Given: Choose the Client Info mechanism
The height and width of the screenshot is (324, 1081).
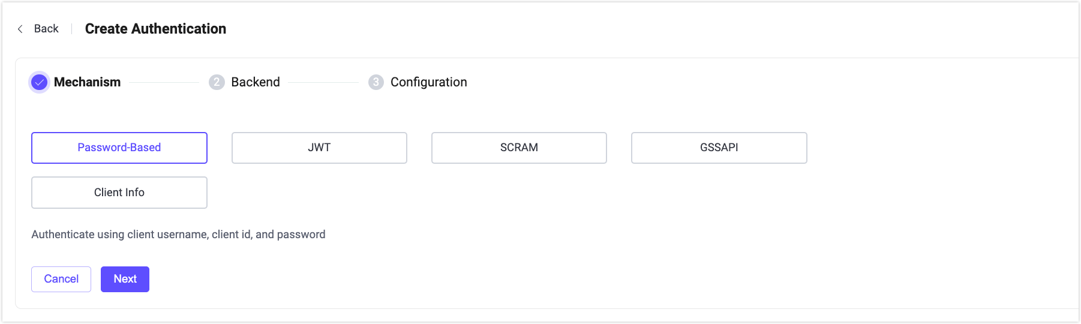Looking at the screenshot, I should (x=119, y=193).
